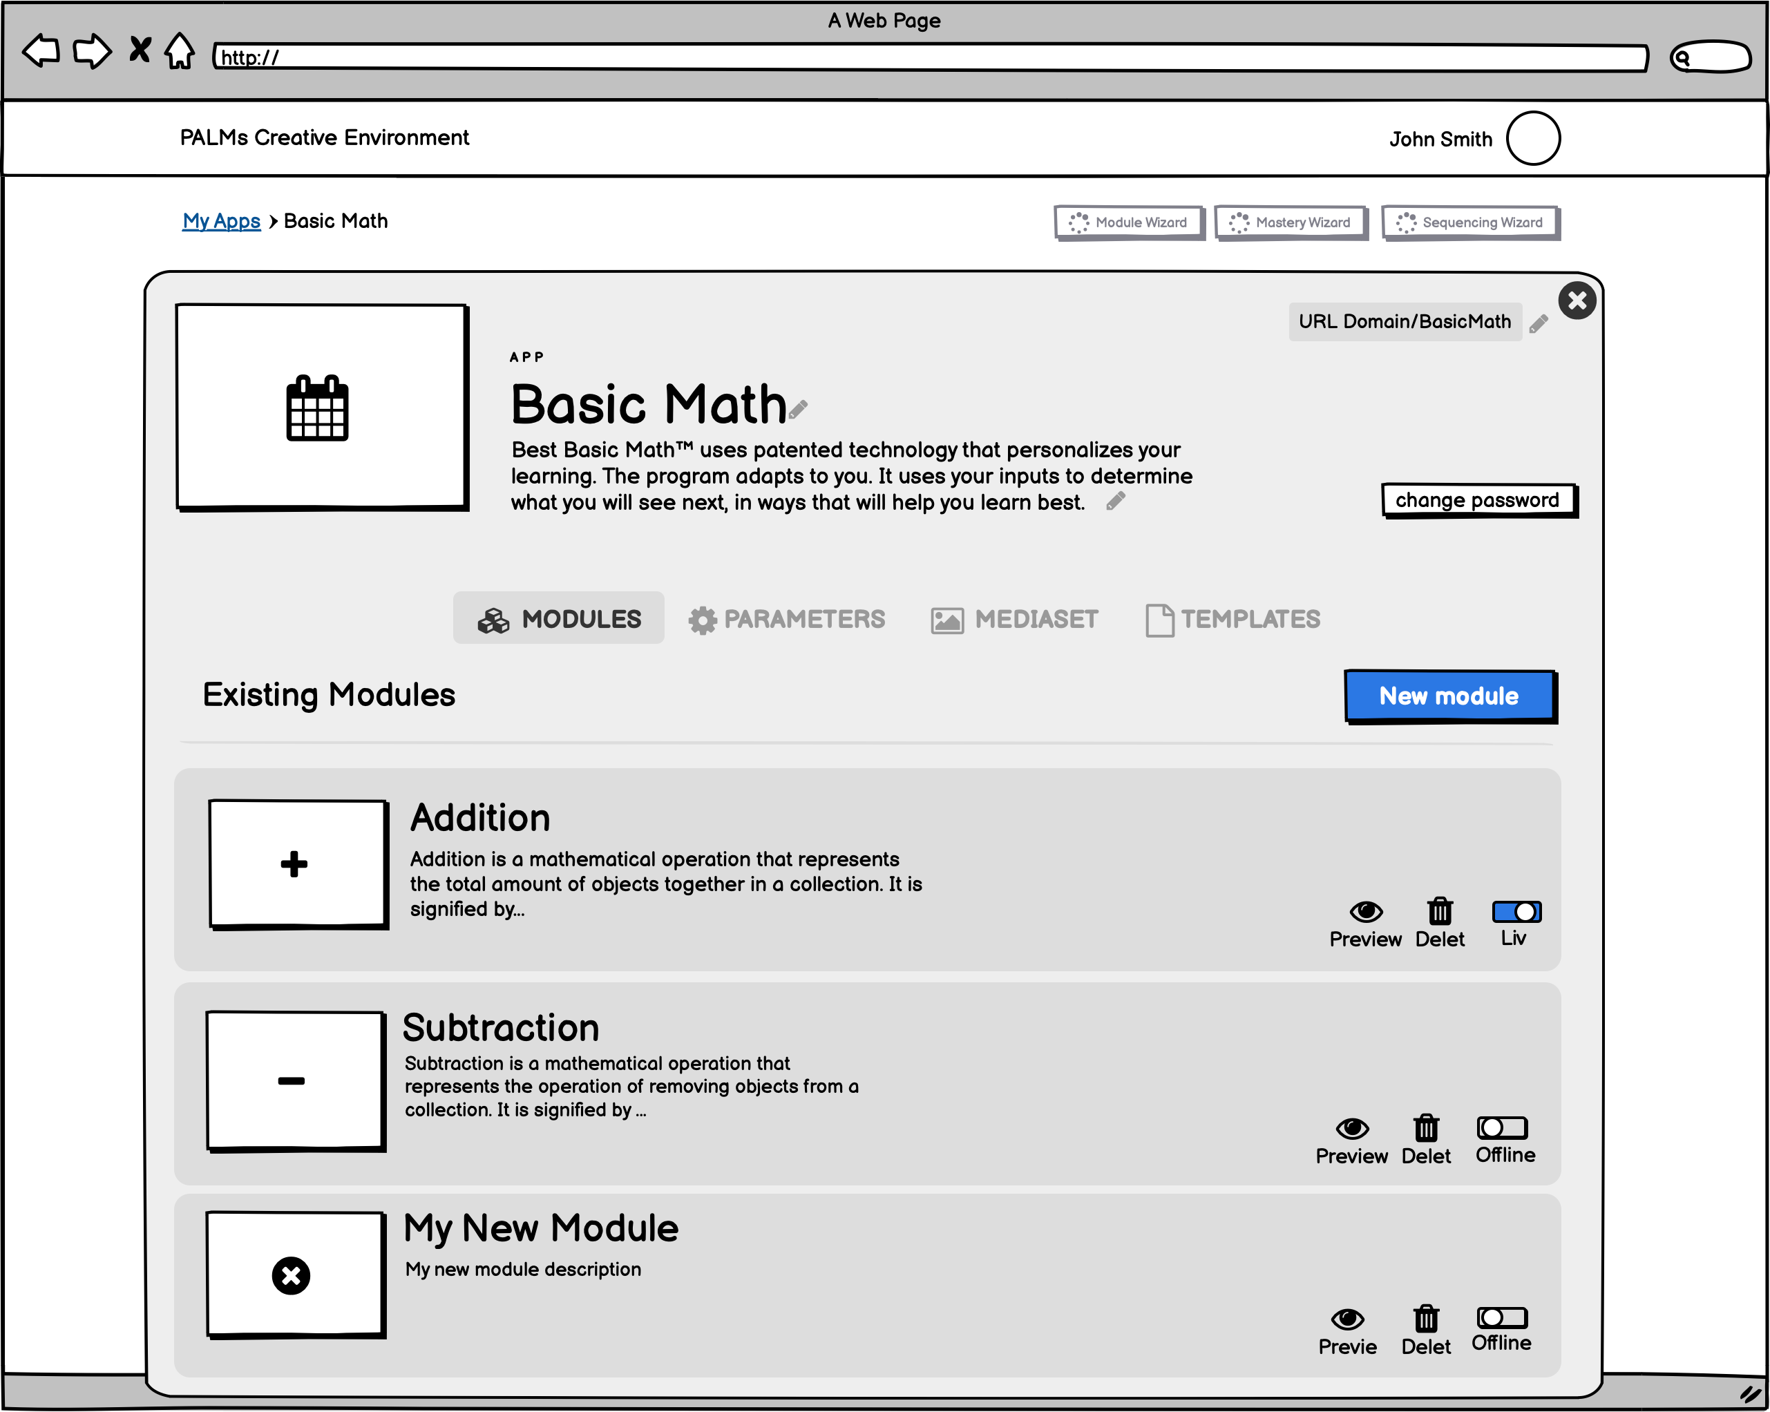Click pencil icon after app description

[1115, 501]
